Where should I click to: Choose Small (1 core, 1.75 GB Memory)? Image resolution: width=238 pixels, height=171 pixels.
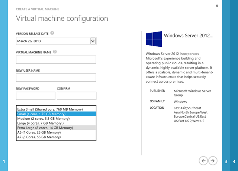pos(56,114)
